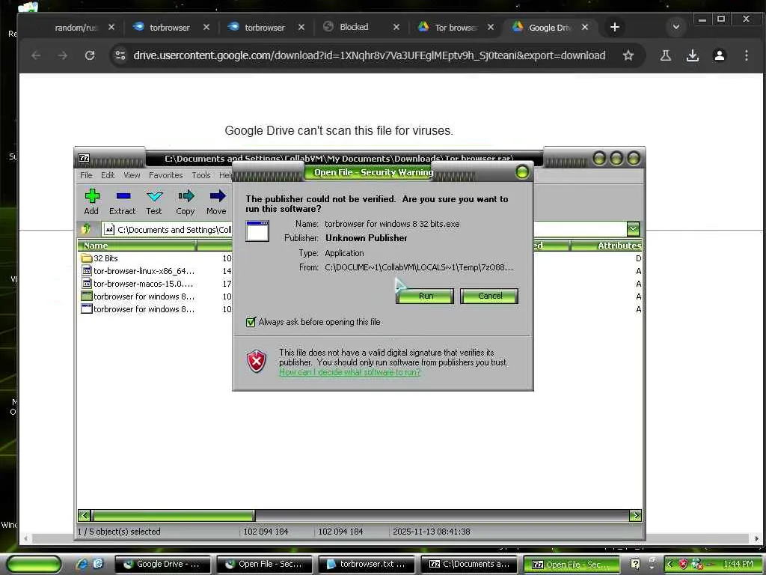Open the 7-Zip Favorites menu
Viewport: 766px width, 575px height.
(165, 175)
